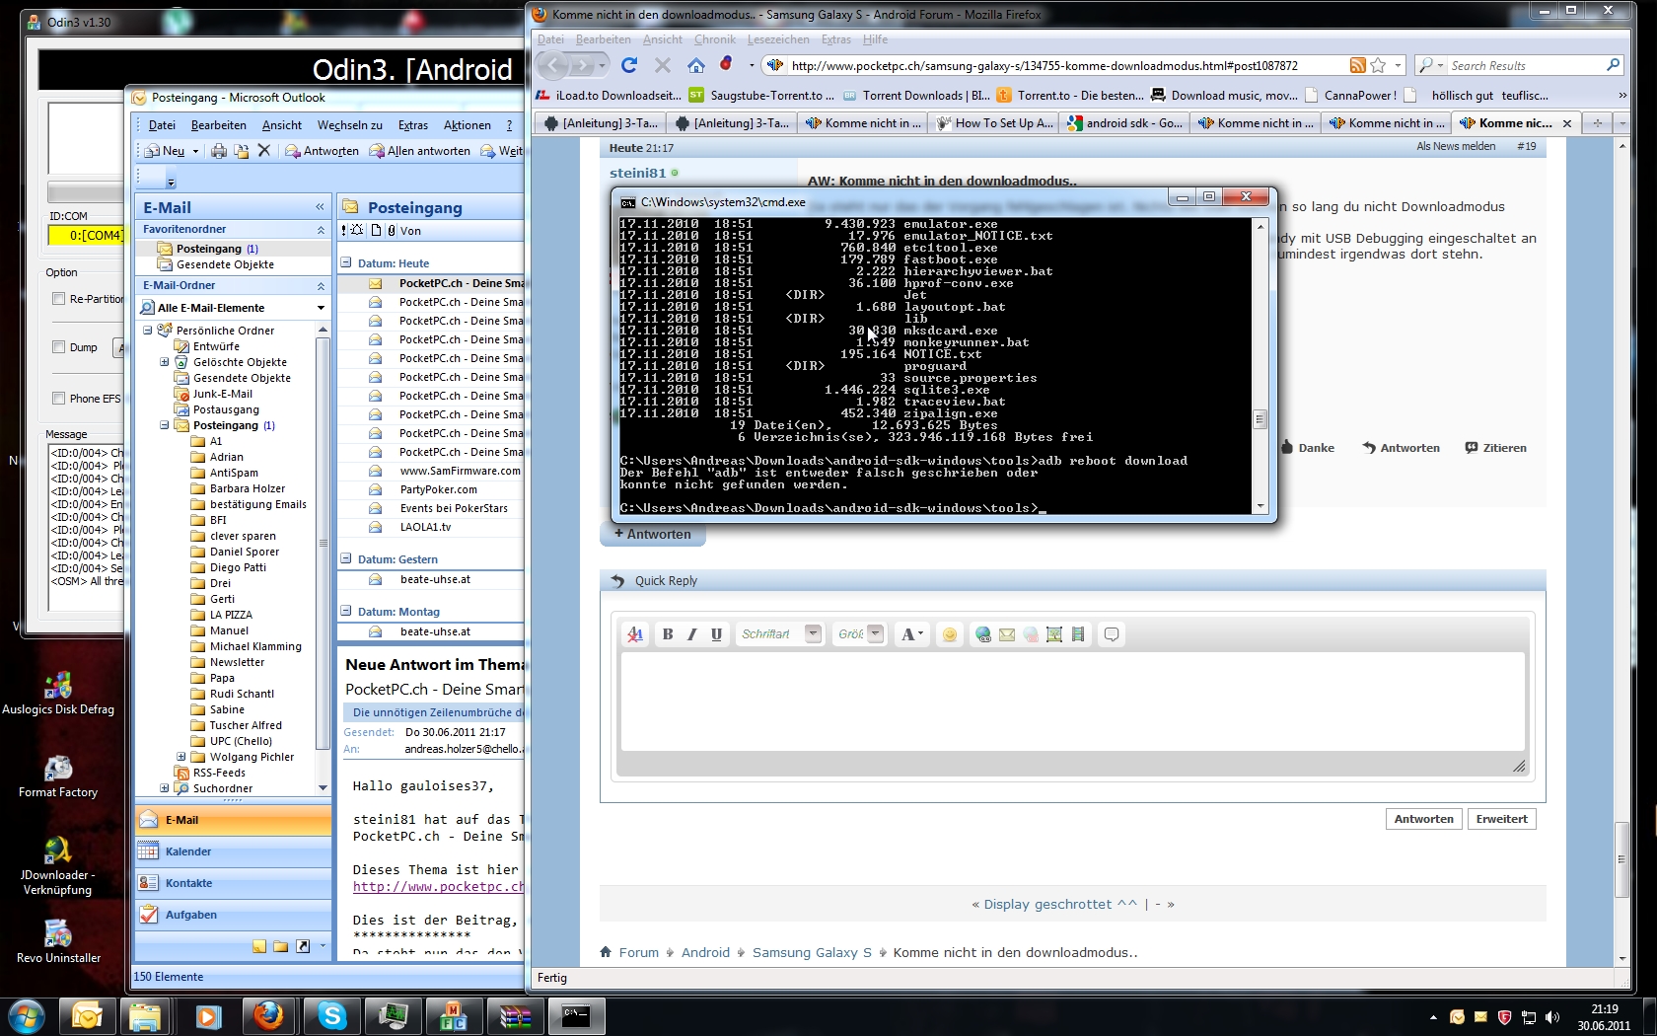This screenshot has width=1657, height=1036.
Task: Toggle underline in Quick Reply toolbar
Action: tap(717, 634)
